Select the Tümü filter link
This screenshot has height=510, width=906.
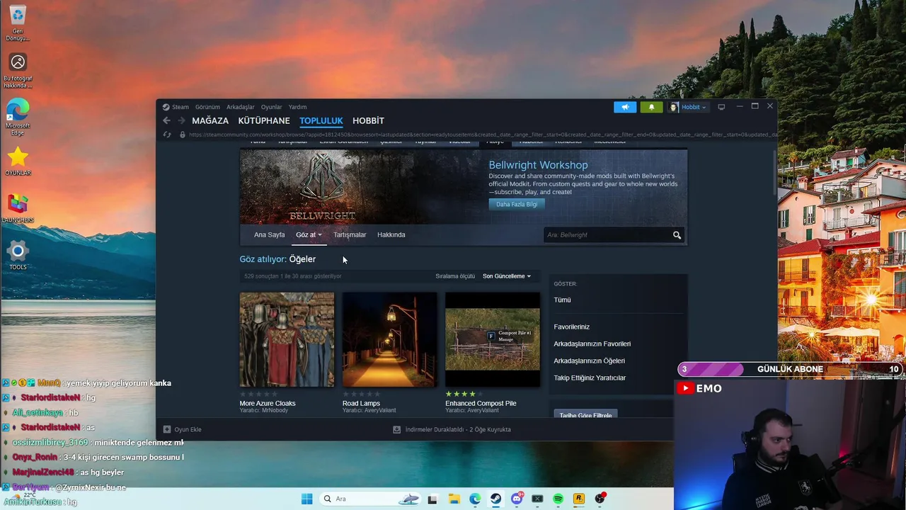(562, 300)
